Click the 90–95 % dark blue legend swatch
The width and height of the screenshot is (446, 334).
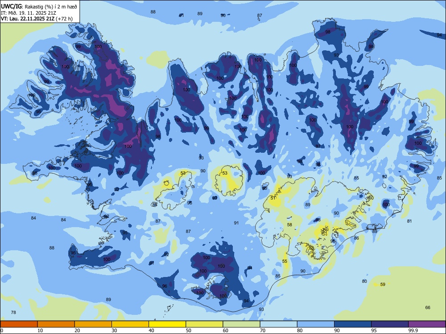click(353, 324)
